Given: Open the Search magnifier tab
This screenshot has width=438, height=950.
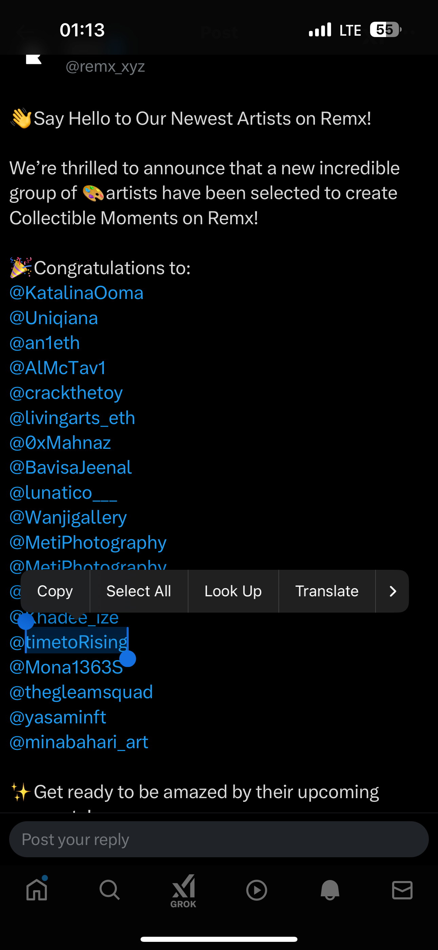Looking at the screenshot, I should [109, 890].
